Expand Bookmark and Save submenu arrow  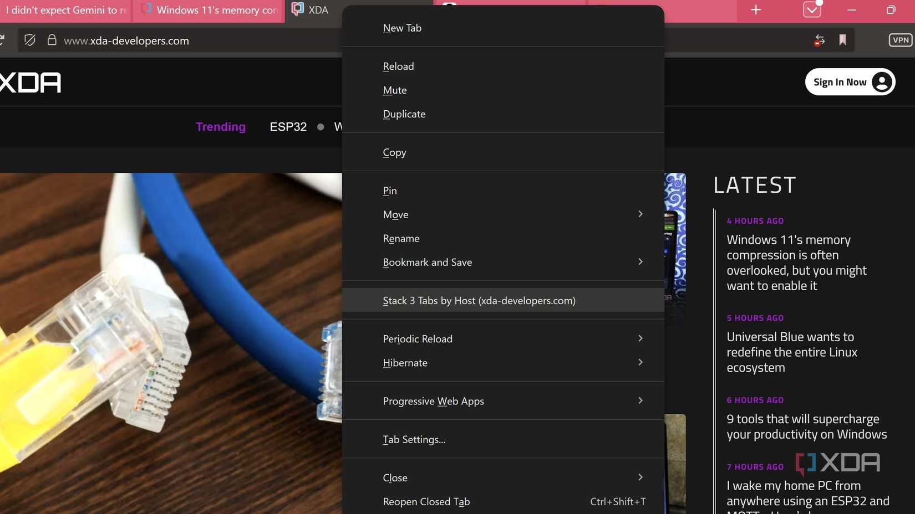click(640, 261)
